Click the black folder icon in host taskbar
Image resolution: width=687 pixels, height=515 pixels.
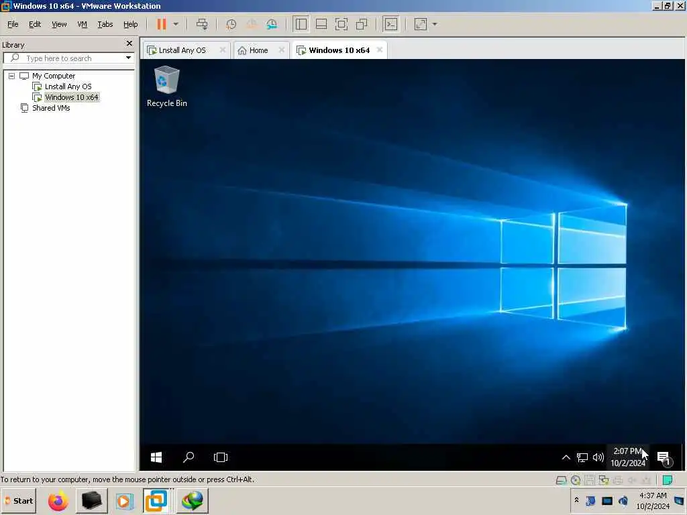tap(92, 500)
